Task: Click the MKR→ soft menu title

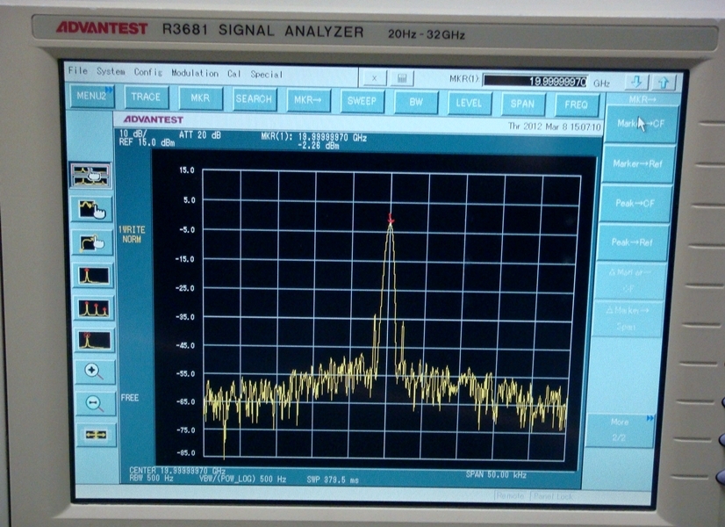Action: (x=642, y=99)
